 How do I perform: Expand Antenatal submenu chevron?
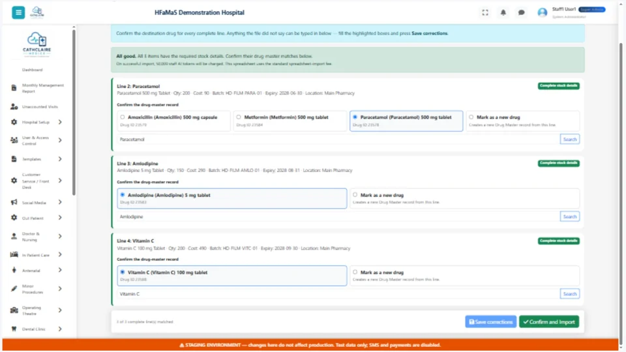(x=60, y=270)
